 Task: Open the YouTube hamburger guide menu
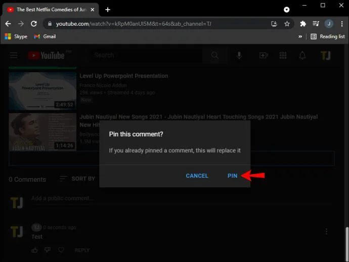coord(14,55)
